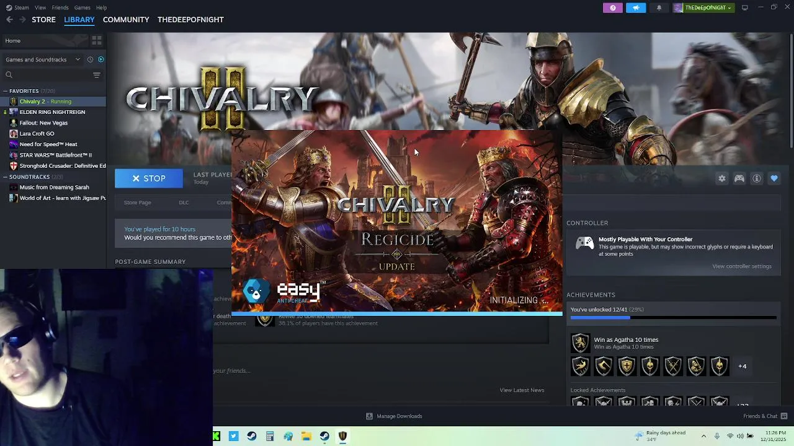This screenshot has height=446, width=794.
Task: Click the splash screen loading progress bar
Action: tap(397, 314)
